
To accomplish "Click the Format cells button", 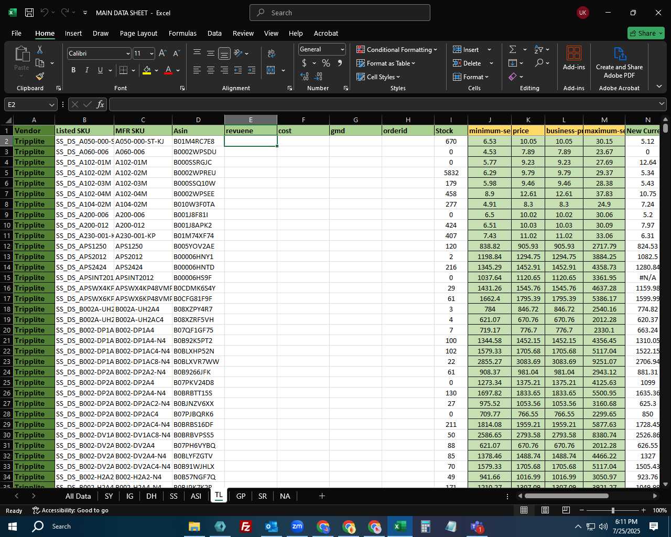I will [471, 77].
